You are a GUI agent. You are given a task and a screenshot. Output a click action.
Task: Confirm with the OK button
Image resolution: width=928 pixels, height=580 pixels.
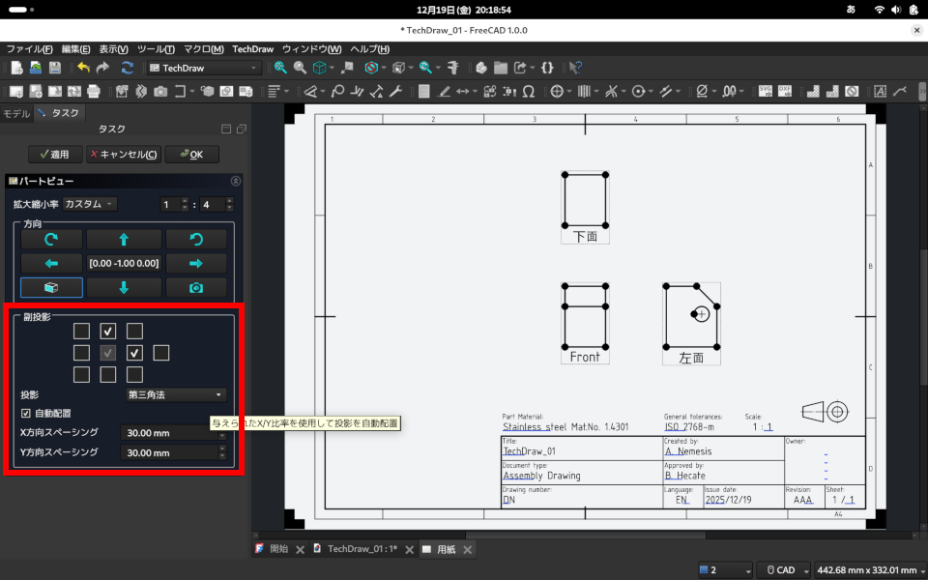pos(191,155)
